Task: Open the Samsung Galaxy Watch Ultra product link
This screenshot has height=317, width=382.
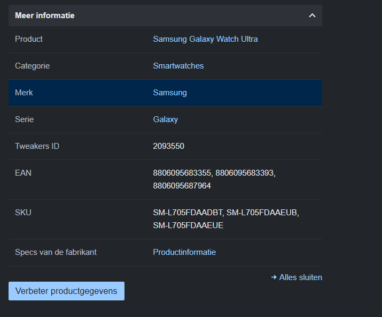Action: coord(205,39)
